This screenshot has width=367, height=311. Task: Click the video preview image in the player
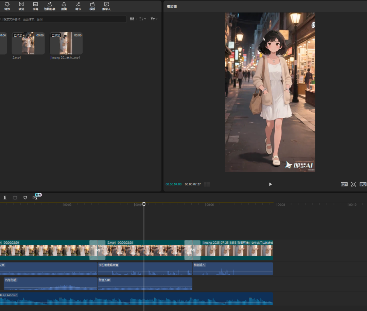pyautogui.click(x=270, y=92)
